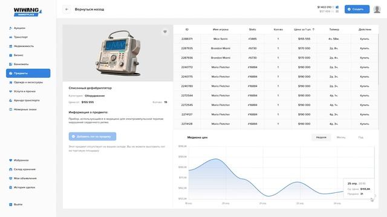The width and height of the screenshot is (387, 217).
Task: Click the blue Создать button
Action: 357,10
